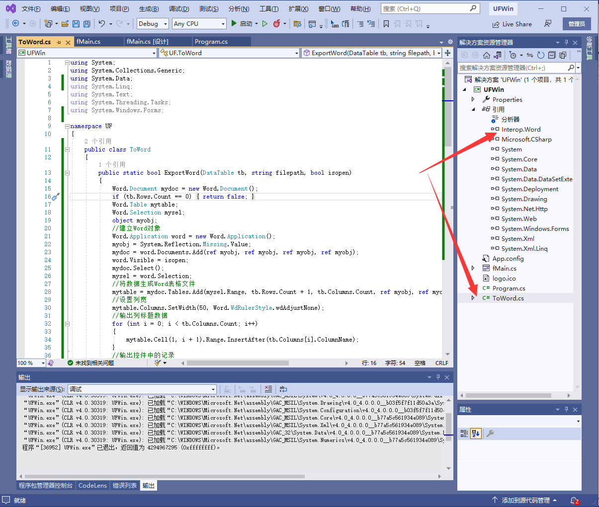The width and height of the screenshot is (599, 507).
Task: Click show all files icon in Solution Explorer
Action: point(563,55)
